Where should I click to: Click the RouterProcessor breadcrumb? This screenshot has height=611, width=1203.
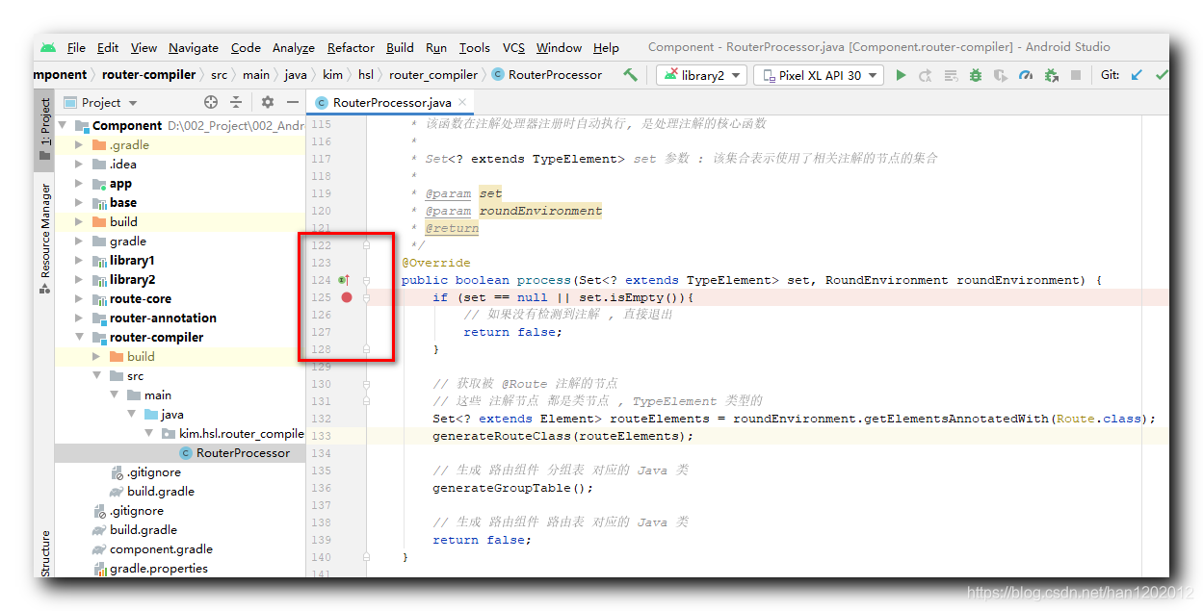click(x=547, y=74)
